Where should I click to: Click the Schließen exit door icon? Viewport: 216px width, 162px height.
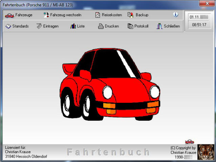click(159, 26)
